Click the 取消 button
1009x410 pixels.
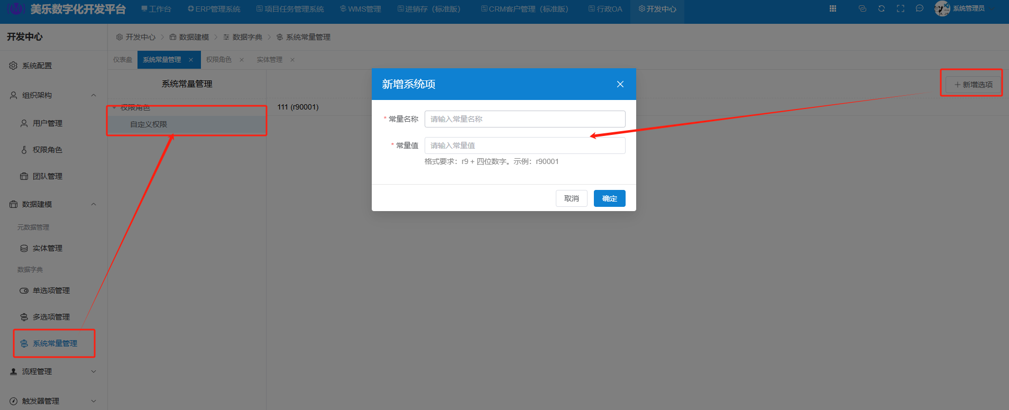click(x=571, y=198)
